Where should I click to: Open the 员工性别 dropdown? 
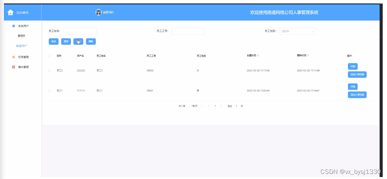tap(297, 31)
